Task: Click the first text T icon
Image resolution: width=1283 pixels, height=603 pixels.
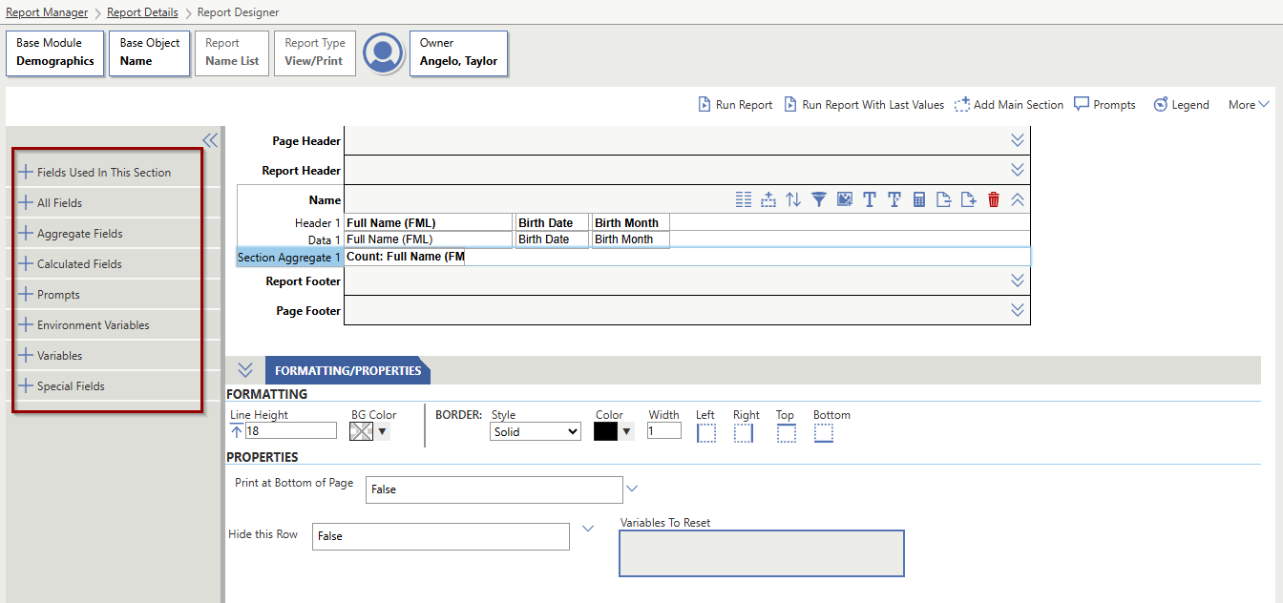Action: point(870,199)
